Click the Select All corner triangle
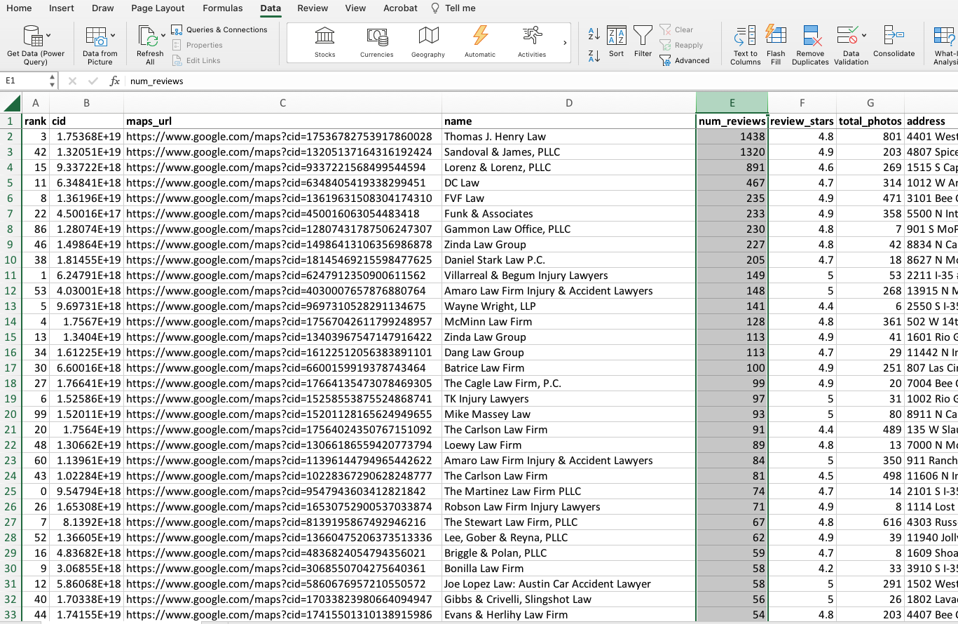Image resolution: width=958 pixels, height=624 pixels. tap(11, 104)
